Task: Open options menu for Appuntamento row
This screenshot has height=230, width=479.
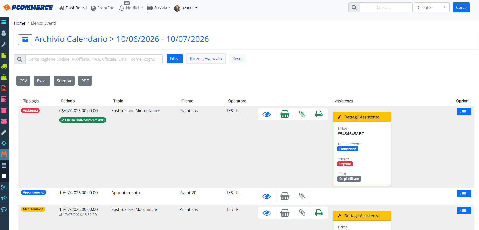Action: click(x=464, y=194)
